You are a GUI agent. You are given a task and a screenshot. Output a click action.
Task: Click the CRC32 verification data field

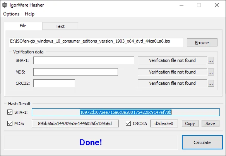coord(54,83)
